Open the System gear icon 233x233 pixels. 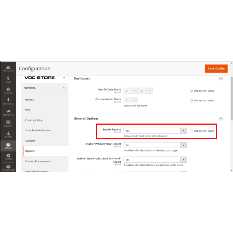[8, 156]
